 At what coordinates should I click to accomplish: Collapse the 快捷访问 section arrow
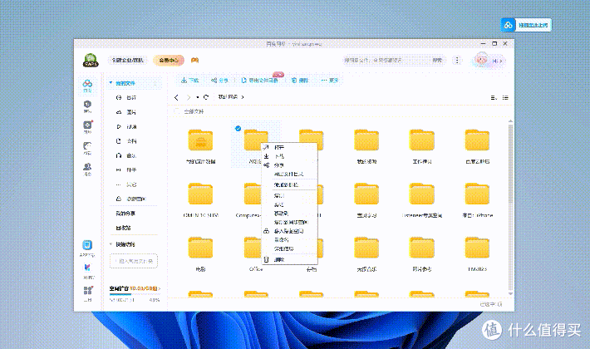point(111,244)
